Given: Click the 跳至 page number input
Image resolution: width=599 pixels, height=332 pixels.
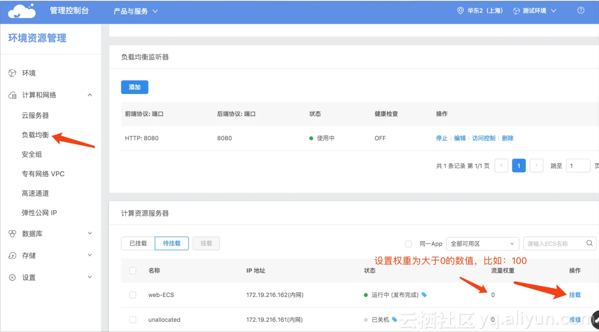Looking at the screenshot, I should click(x=578, y=166).
